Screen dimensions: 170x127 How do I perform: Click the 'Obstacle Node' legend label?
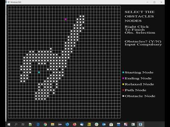coord(140,96)
